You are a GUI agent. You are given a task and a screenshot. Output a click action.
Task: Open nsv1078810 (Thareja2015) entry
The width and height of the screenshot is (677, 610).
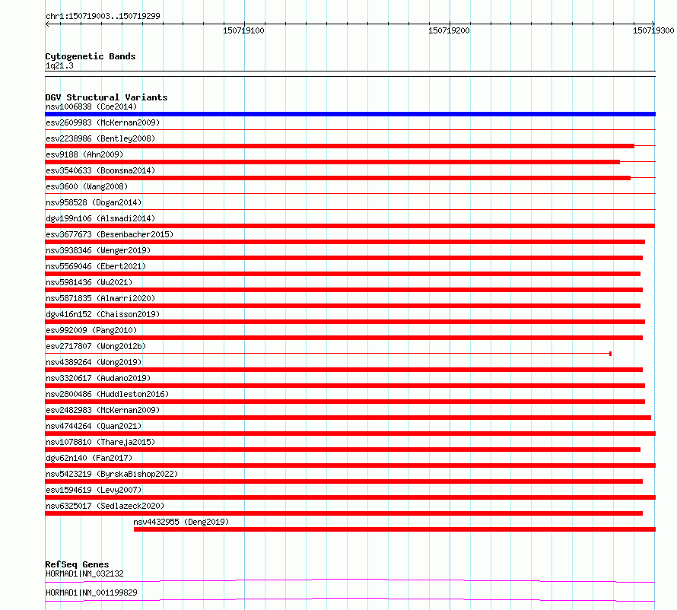(100, 442)
